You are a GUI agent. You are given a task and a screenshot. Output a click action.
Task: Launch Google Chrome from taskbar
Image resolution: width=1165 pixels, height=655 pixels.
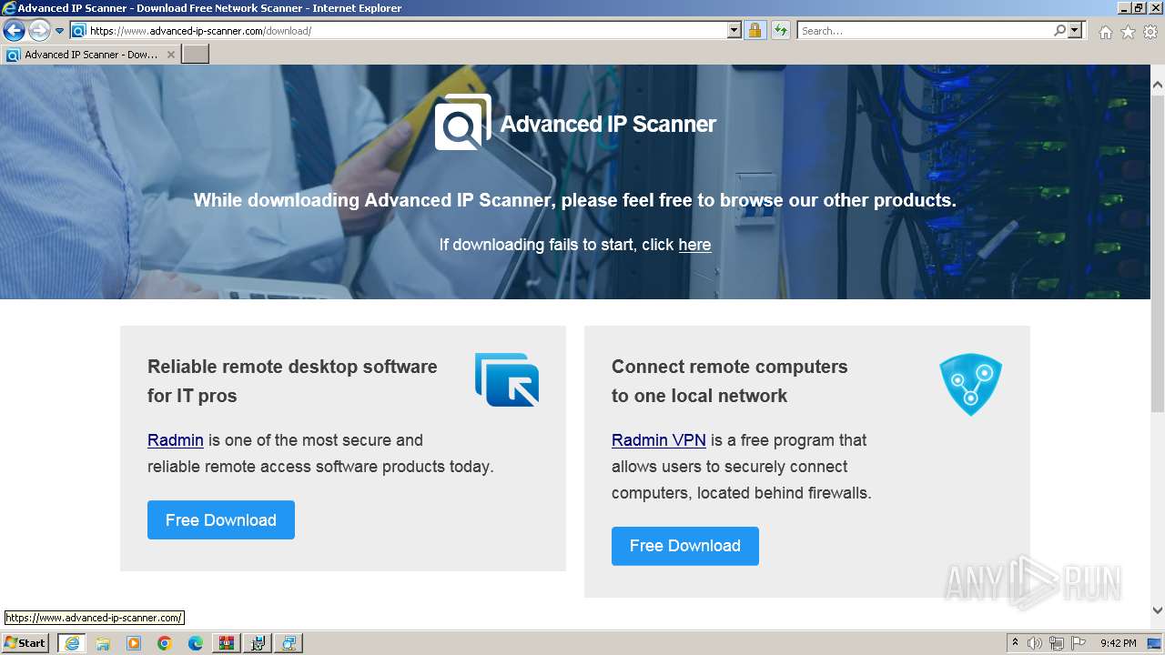click(165, 643)
